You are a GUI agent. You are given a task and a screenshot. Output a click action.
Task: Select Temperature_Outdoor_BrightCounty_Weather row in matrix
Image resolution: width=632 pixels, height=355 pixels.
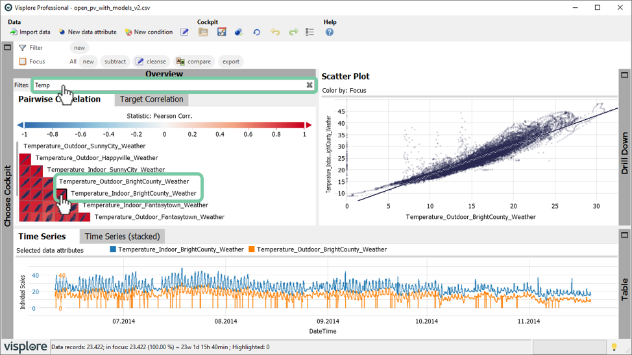[124, 181]
